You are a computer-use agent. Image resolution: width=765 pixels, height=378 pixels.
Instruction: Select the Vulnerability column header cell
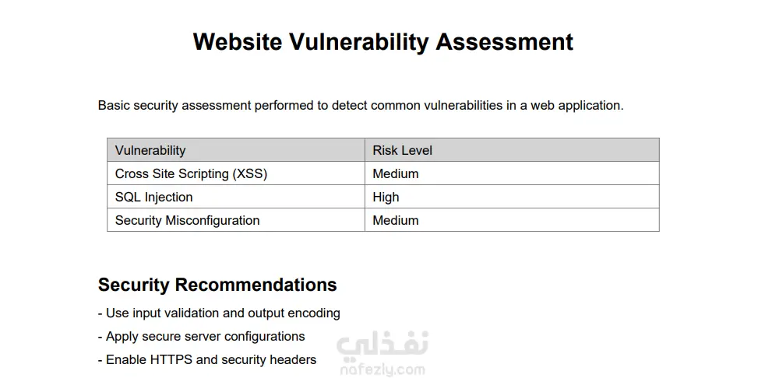point(236,150)
